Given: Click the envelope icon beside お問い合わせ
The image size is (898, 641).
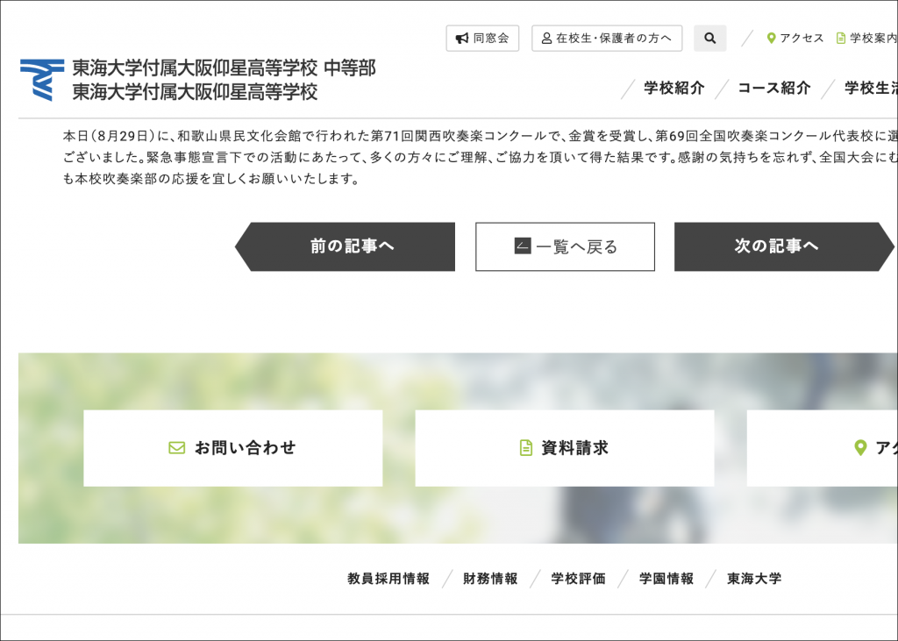Looking at the screenshot, I should click(176, 448).
